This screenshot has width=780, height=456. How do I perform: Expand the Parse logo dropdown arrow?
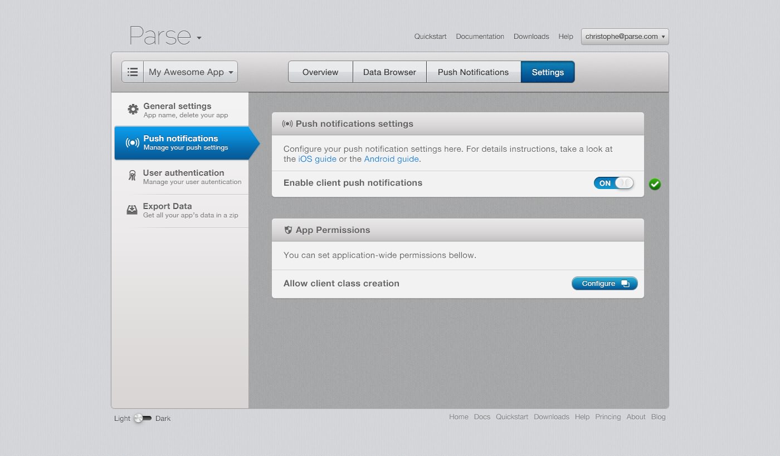tap(199, 38)
